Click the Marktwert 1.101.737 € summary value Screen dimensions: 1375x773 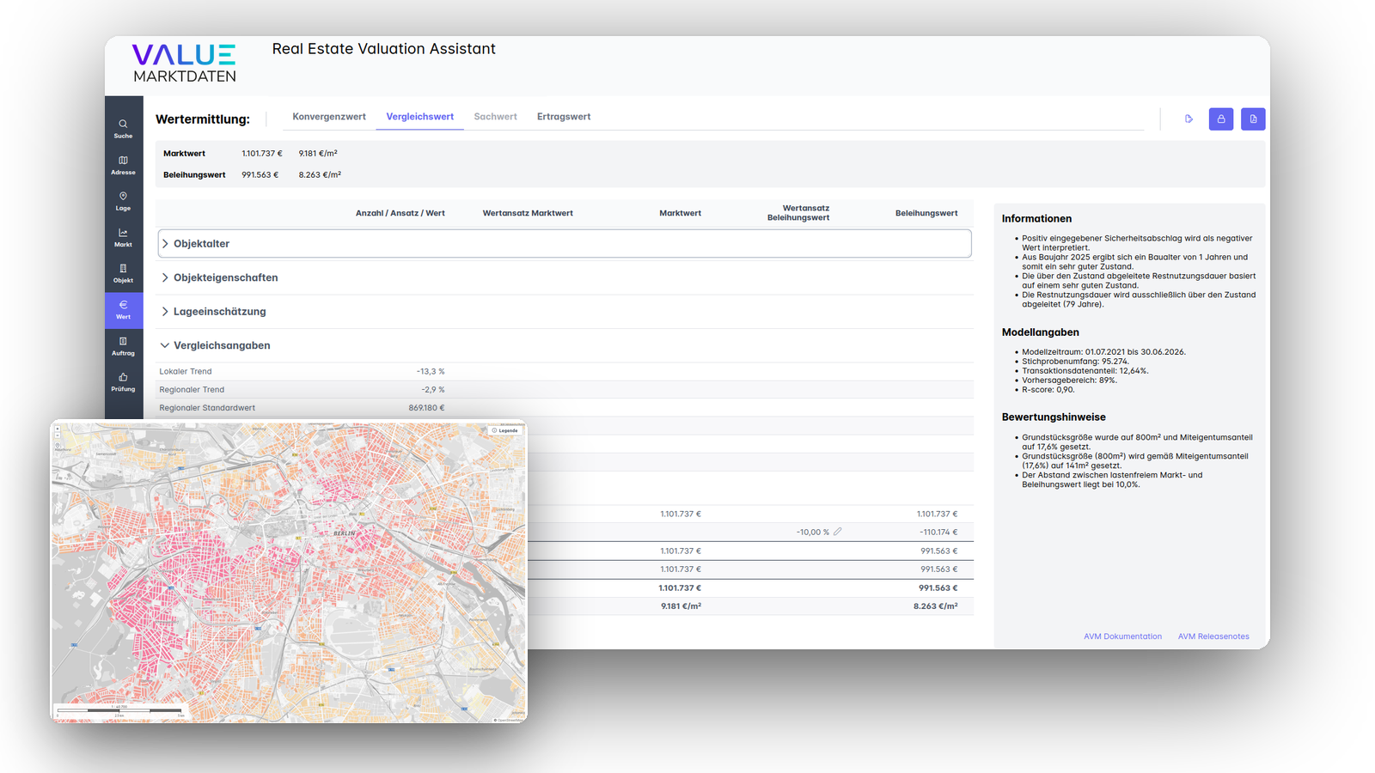click(262, 154)
